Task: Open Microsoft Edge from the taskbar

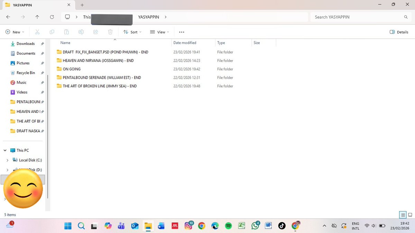Action: pos(215,226)
